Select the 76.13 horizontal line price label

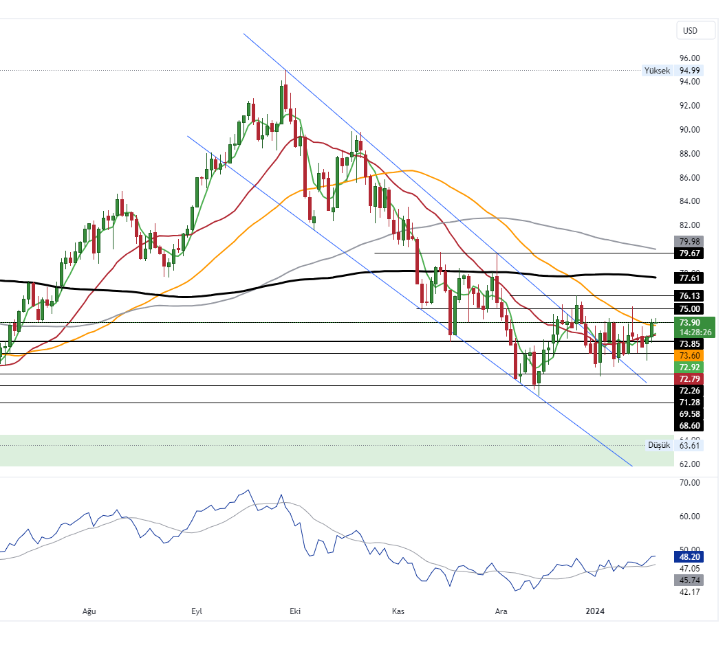(x=690, y=296)
